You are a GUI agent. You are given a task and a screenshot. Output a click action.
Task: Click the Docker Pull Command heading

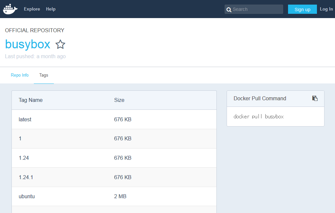(260, 98)
